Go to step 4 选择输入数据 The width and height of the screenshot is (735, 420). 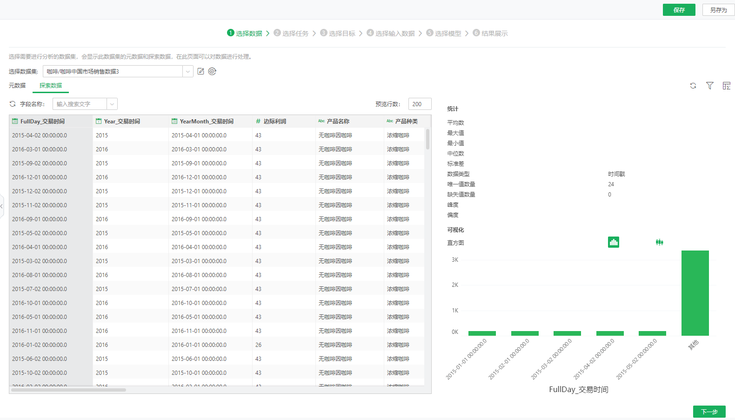[391, 33]
